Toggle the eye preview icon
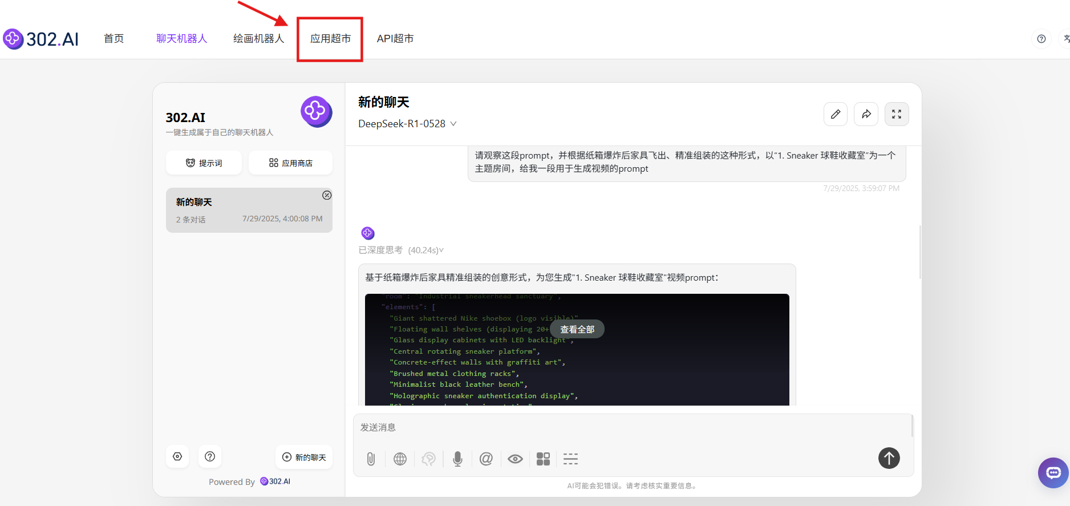The width and height of the screenshot is (1070, 506). [515, 459]
